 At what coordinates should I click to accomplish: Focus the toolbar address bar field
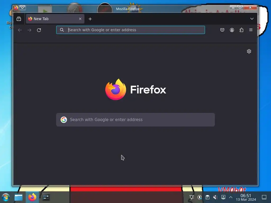pyautogui.click(x=130, y=30)
